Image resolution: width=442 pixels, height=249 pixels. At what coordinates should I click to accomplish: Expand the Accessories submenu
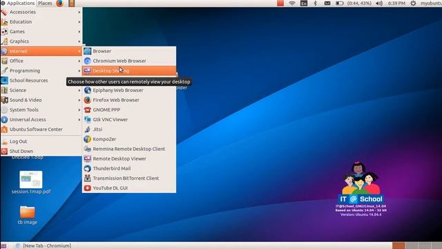[41, 12]
